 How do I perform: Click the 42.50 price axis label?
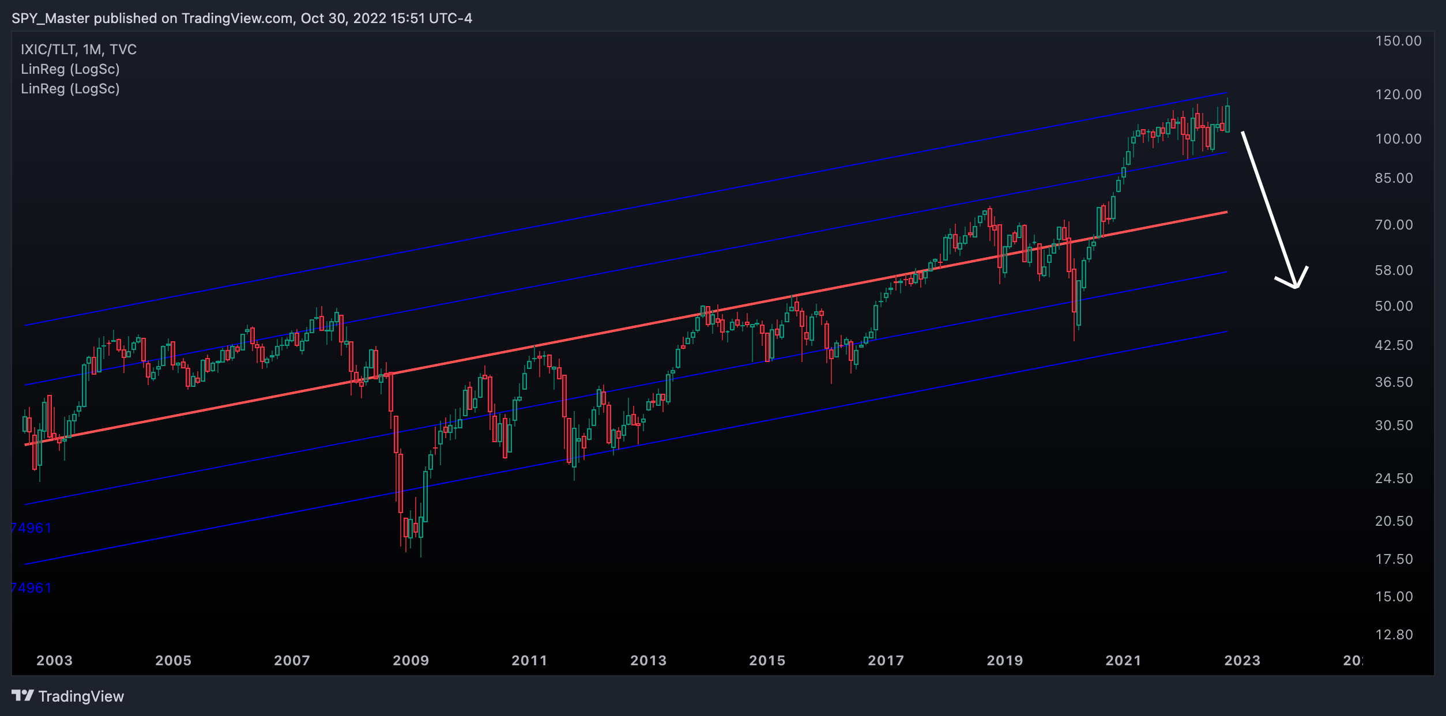[x=1394, y=345]
